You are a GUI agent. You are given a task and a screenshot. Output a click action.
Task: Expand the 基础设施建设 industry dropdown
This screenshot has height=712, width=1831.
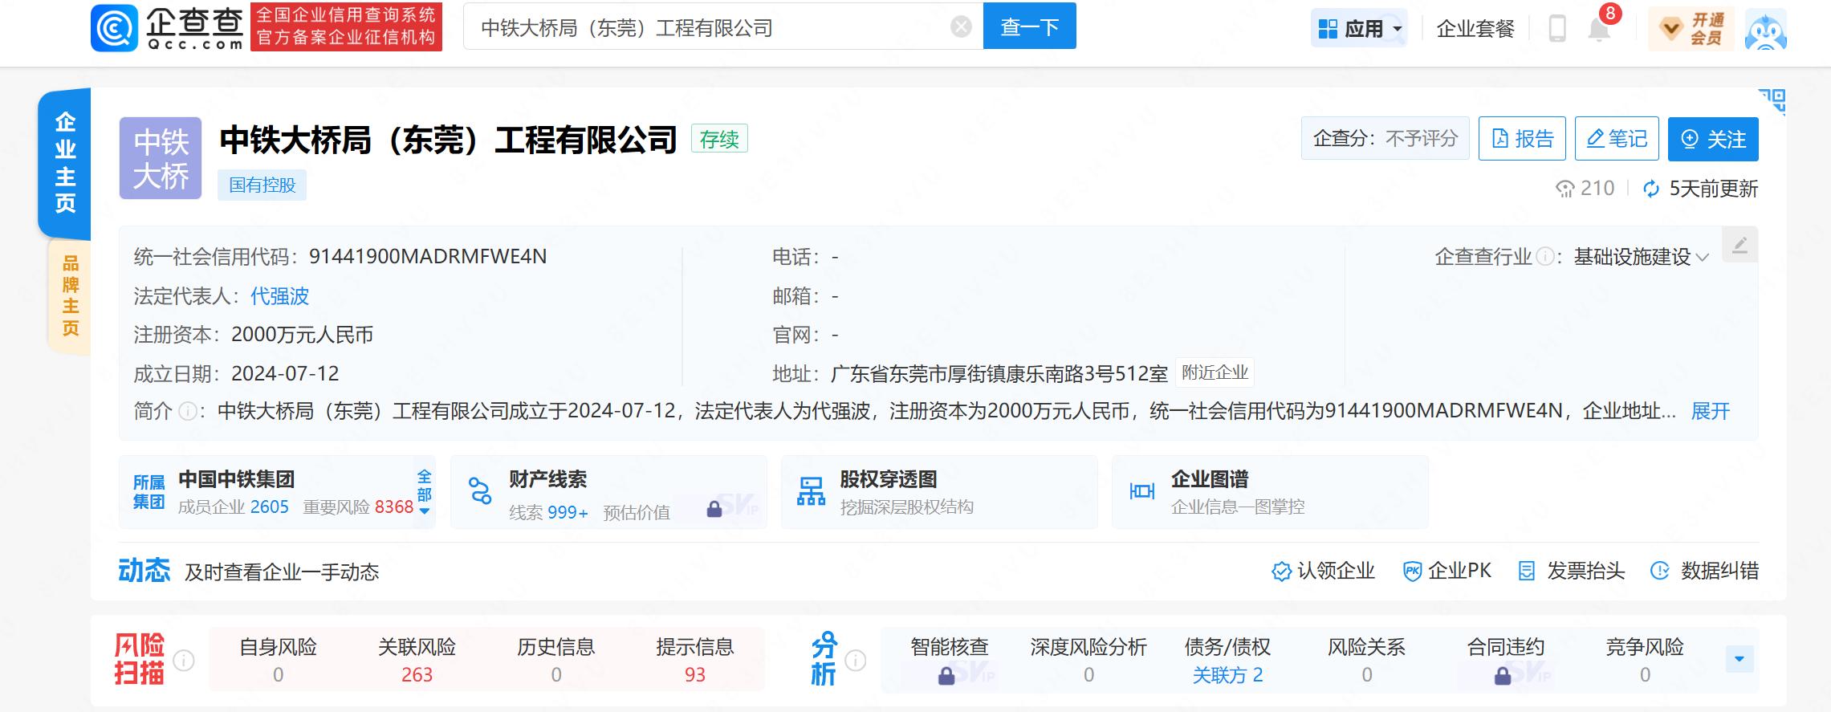tap(1642, 257)
